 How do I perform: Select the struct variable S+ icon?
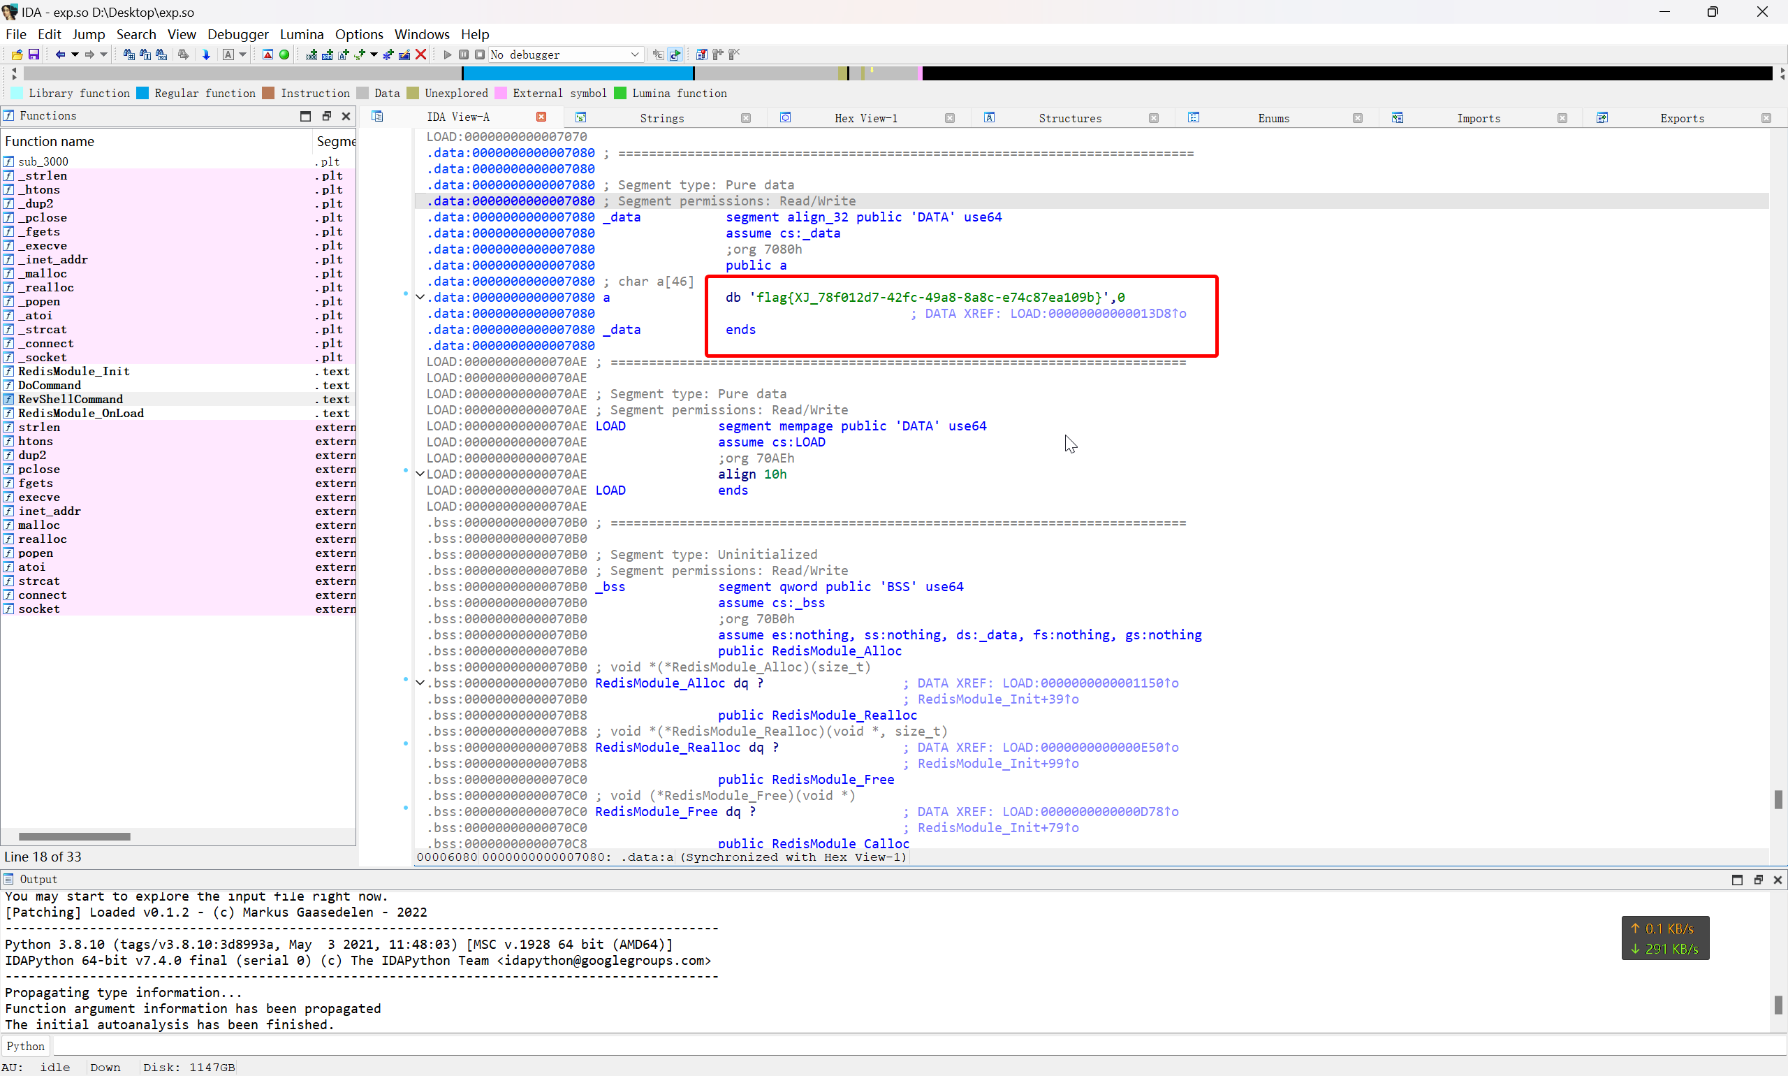pos(360,54)
